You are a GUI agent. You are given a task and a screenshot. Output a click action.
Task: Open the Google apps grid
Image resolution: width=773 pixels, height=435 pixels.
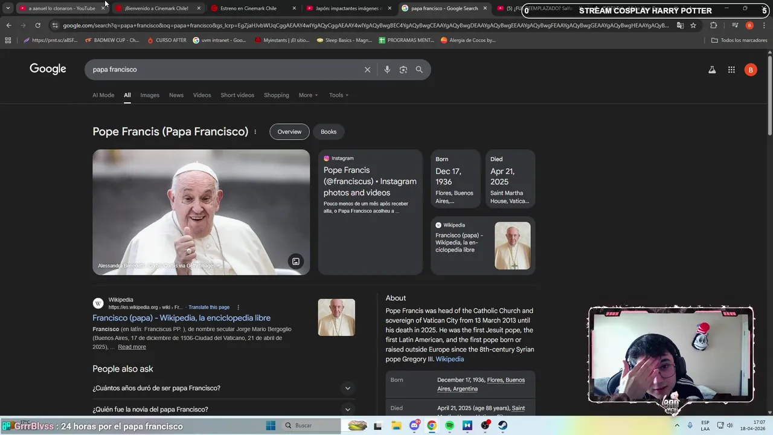[x=731, y=70]
